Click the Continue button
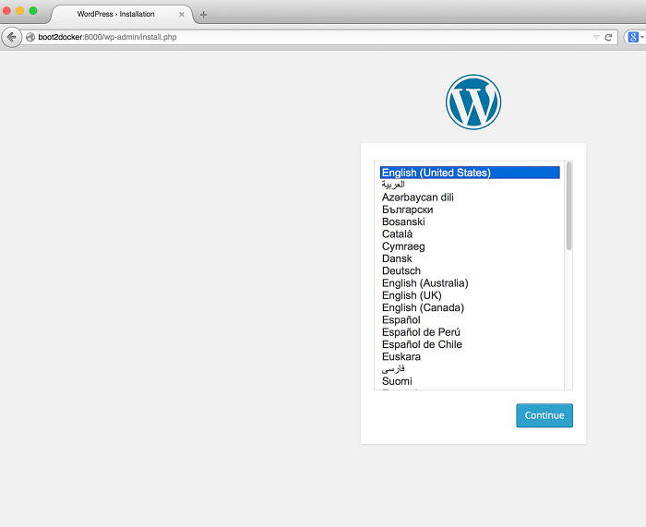The height and width of the screenshot is (527, 646). [544, 415]
